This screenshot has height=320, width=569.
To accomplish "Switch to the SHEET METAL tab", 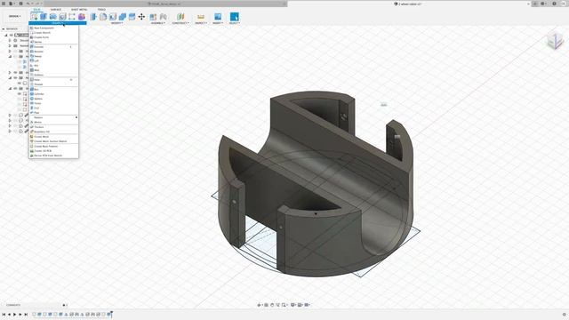I will tap(79, 10).
